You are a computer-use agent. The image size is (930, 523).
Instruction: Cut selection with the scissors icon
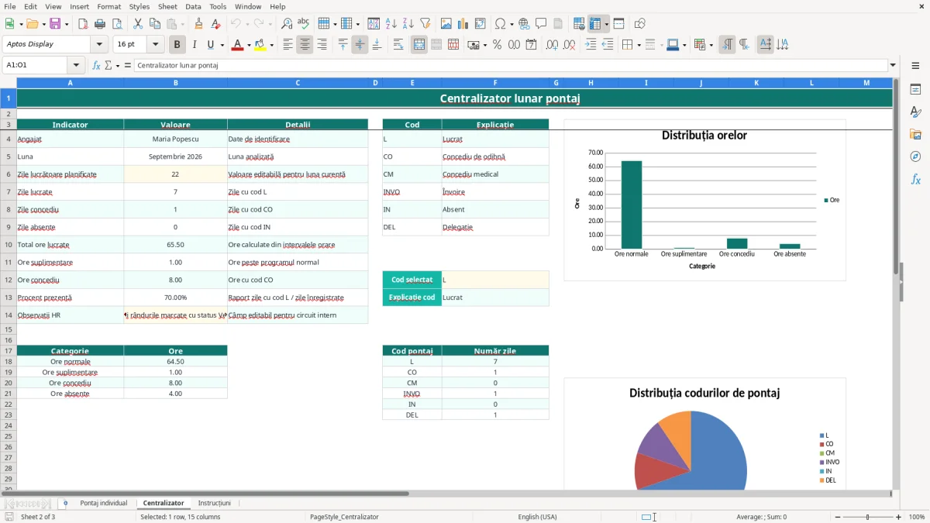(138, 24)
